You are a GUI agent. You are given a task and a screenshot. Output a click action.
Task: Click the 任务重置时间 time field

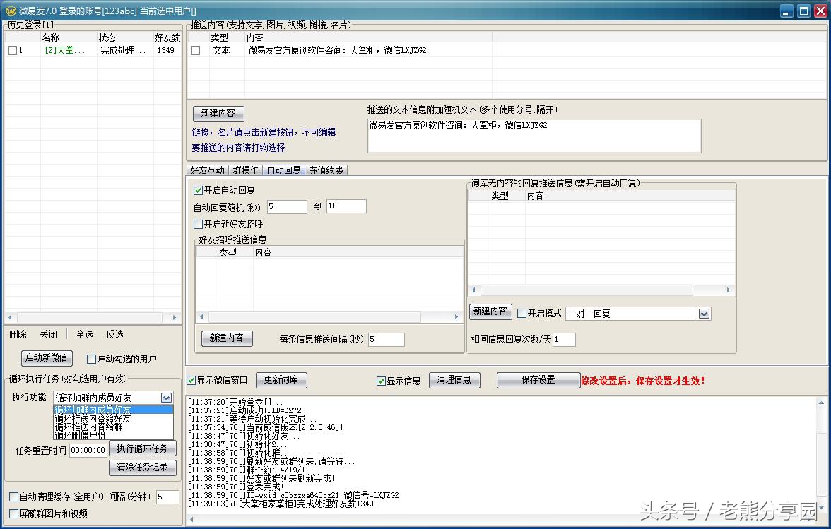(x=88, y=450)
